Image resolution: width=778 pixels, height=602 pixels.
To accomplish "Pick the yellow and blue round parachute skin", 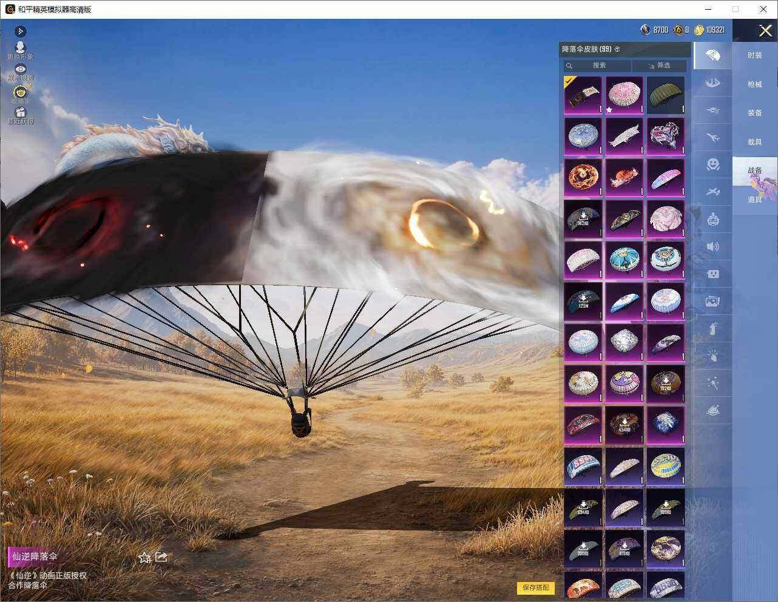I will click(x=666, y=466).
